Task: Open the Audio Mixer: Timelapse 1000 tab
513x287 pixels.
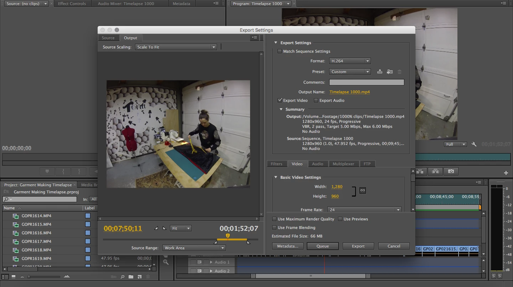Action: pyautogui.click(x=126, y=4)
